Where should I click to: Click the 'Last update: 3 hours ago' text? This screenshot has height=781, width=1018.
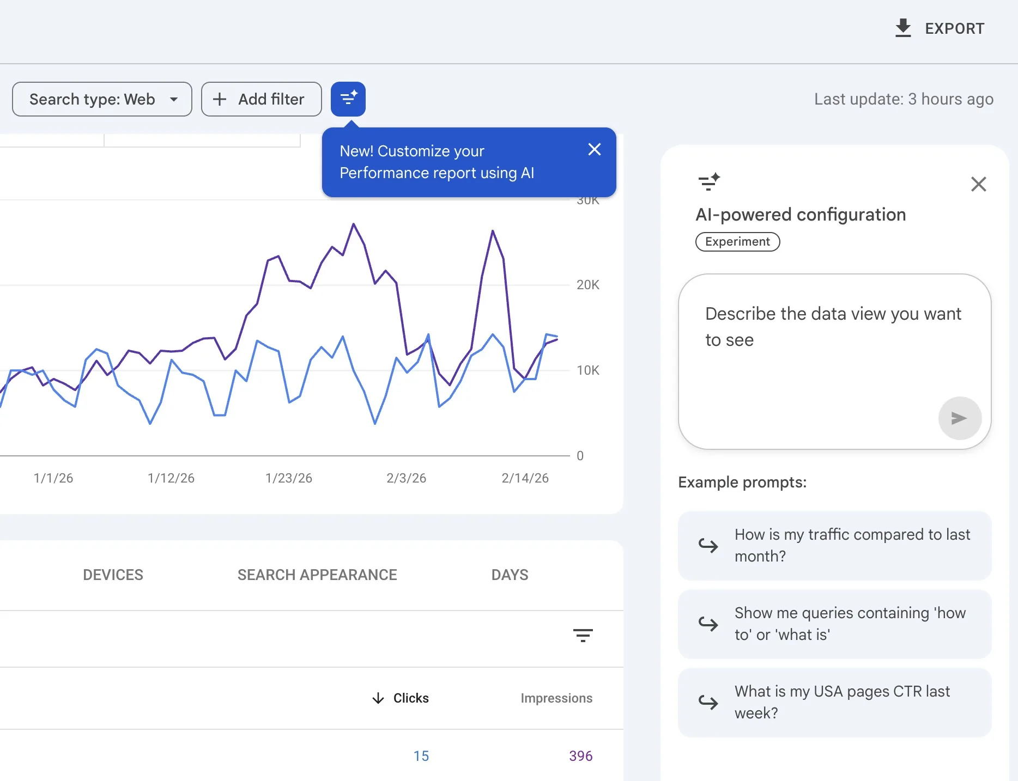click(904, 99)
